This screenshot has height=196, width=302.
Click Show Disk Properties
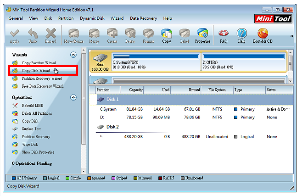click(38, 152)
